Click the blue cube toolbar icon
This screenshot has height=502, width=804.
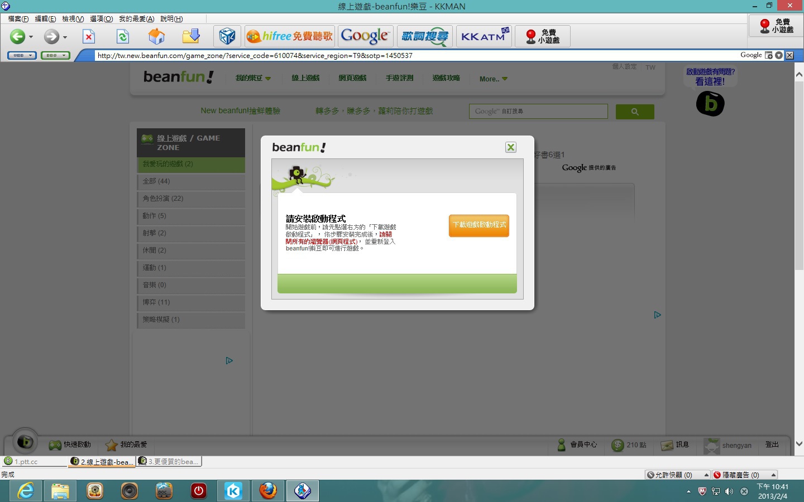tap(227, 37)
